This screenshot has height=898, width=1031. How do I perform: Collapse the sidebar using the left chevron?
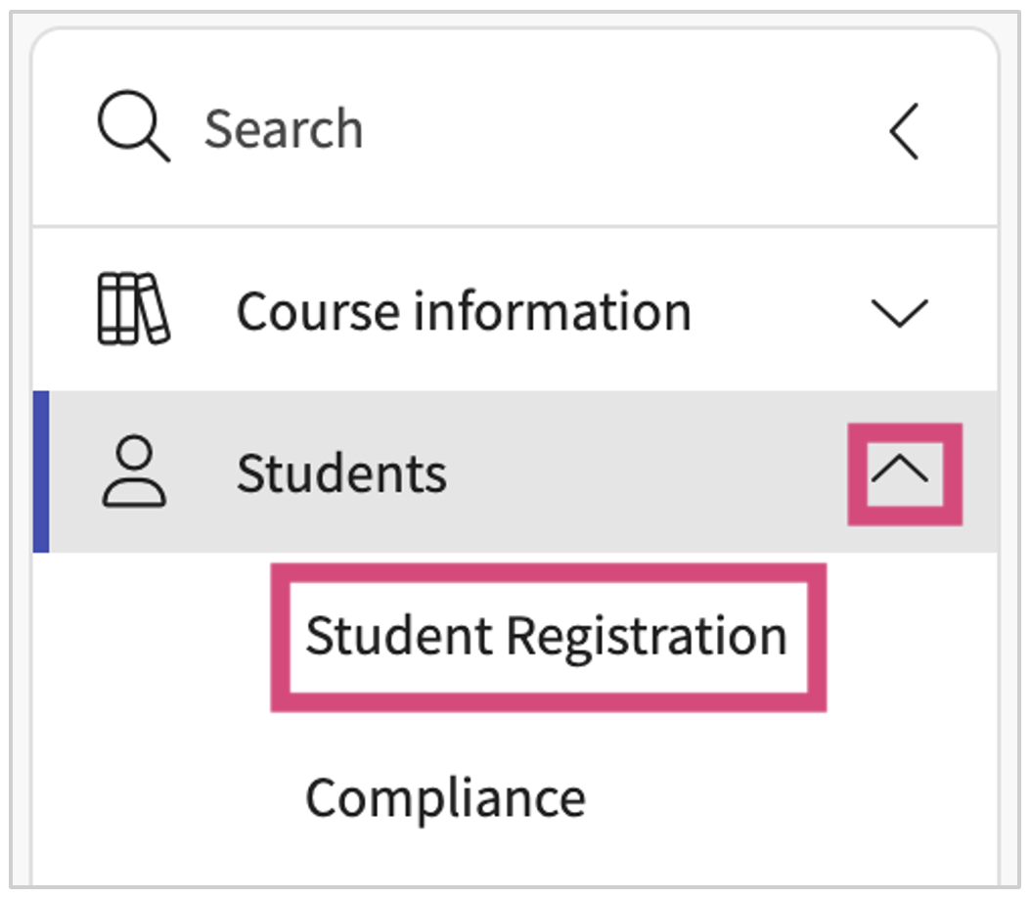tap(904, 132)
